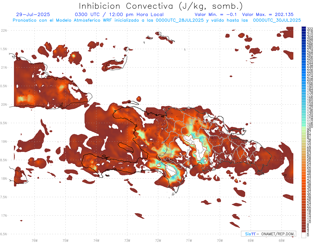Click the "8.5N" latitude label

(4, 160)
